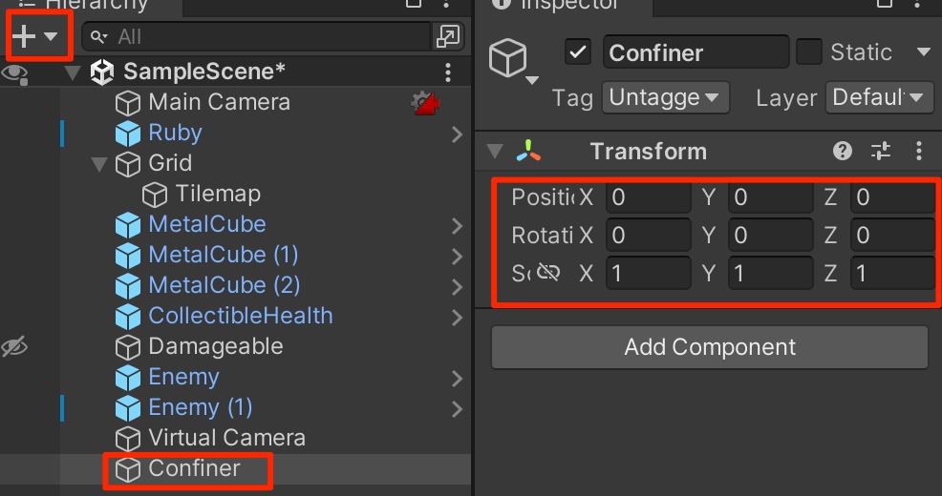Collapse the Grid object in hierarchy
This screenshot has height=496, width=942.
click(99, 164)
